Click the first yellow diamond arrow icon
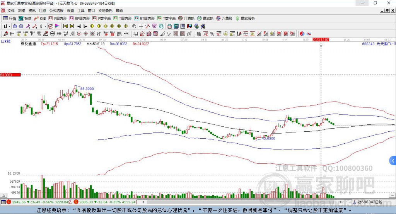The width and height of the screenshot is (396, 214). click(x=92, y=26)
